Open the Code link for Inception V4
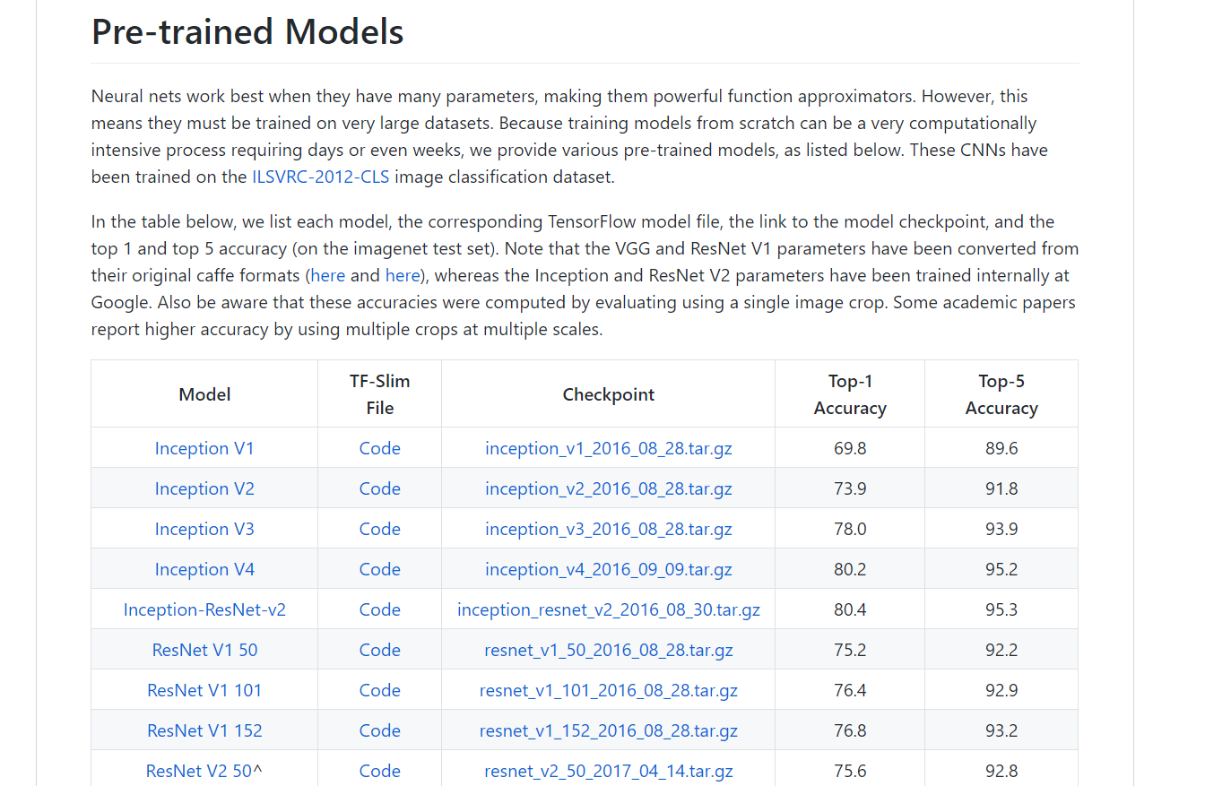1205x786 pixels. coord(379,569)
